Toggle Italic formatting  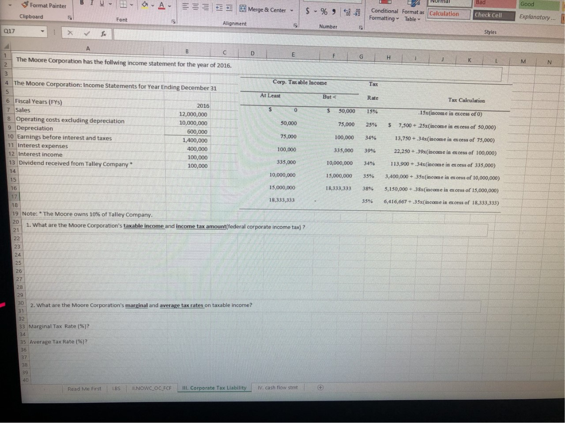pos(92,3)
